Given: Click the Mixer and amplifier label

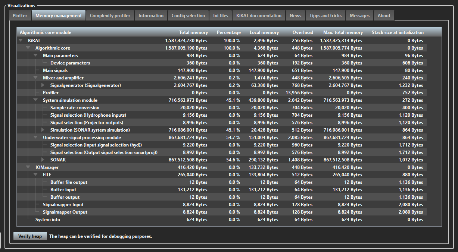Looking at the screenshot, I should tap(63, 78).
